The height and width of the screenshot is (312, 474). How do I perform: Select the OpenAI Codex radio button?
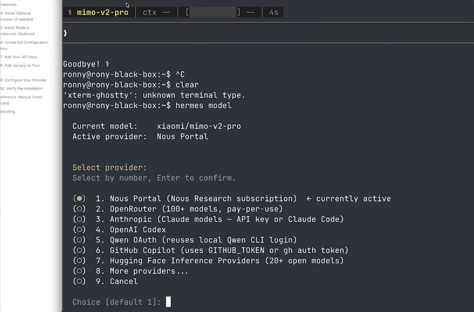[79, 230]
